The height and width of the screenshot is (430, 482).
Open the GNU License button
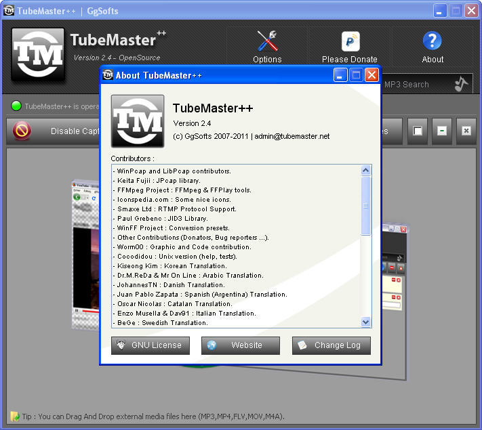(150, 345)
